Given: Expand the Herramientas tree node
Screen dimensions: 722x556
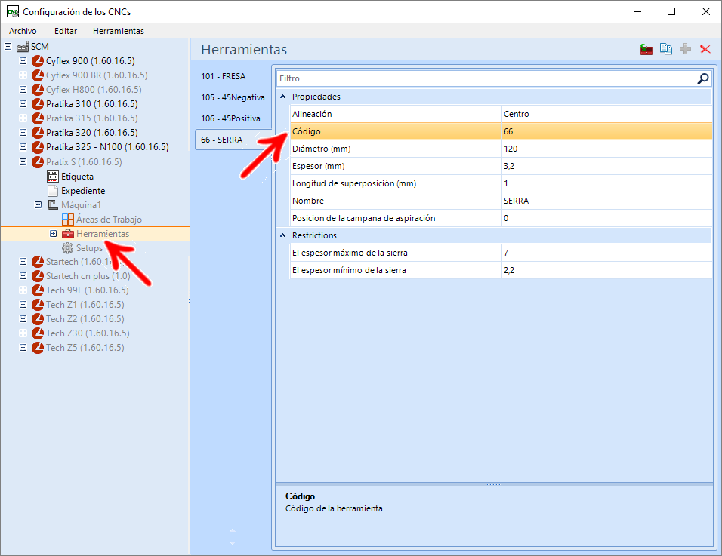Looking at the screenshot, I should point(54,234).
